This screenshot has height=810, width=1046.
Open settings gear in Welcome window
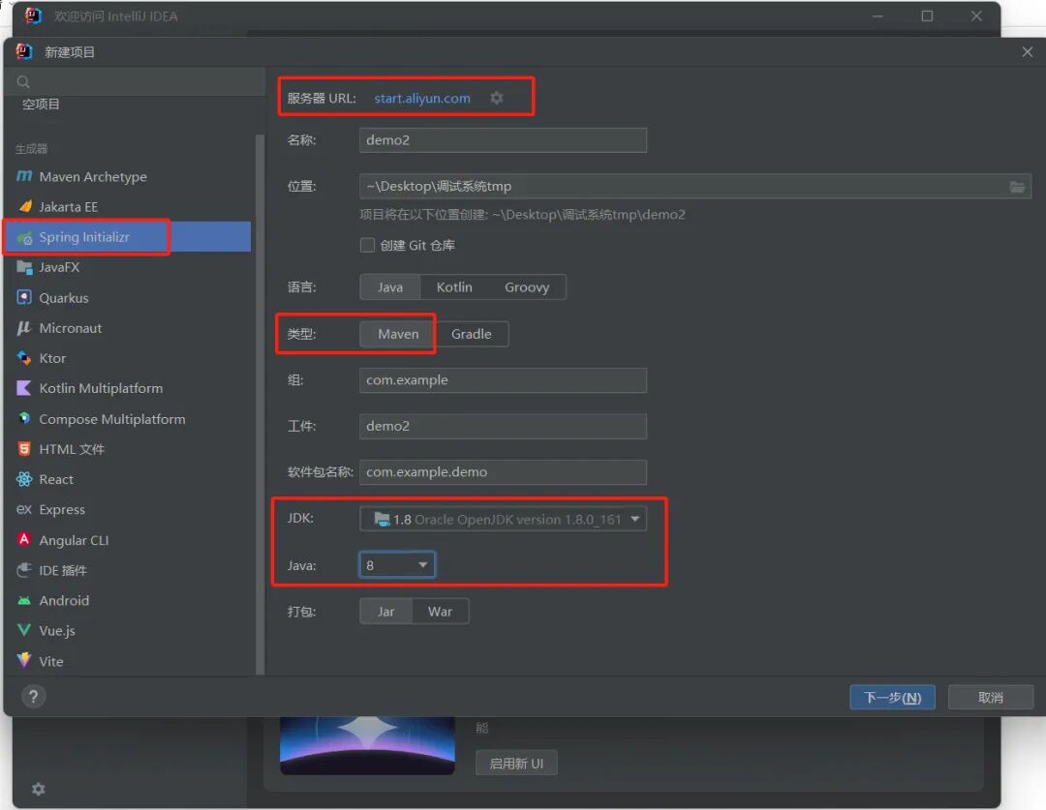pos(39,790)
